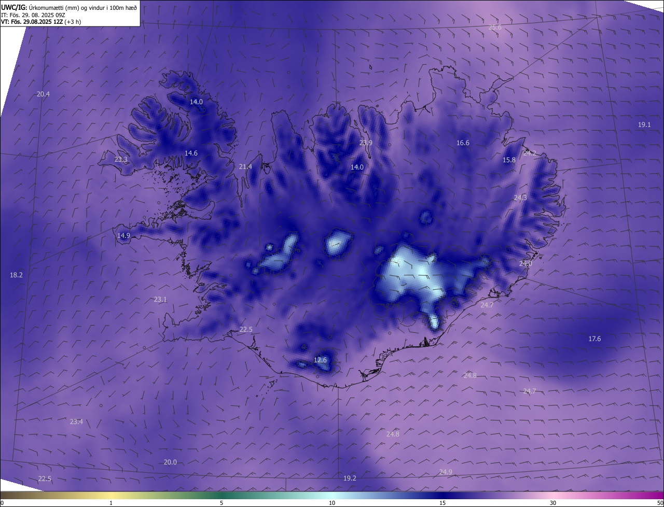Click the 19.2 value label

[x=350, y=478]
